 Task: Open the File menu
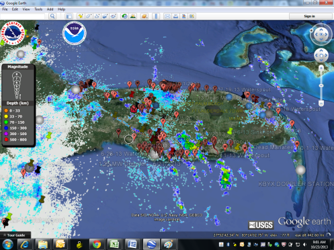point(5,9)
